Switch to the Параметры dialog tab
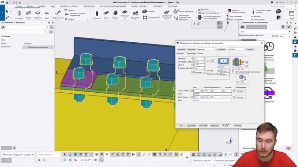This screenshot has width=298, height=167. click(190, 54)
